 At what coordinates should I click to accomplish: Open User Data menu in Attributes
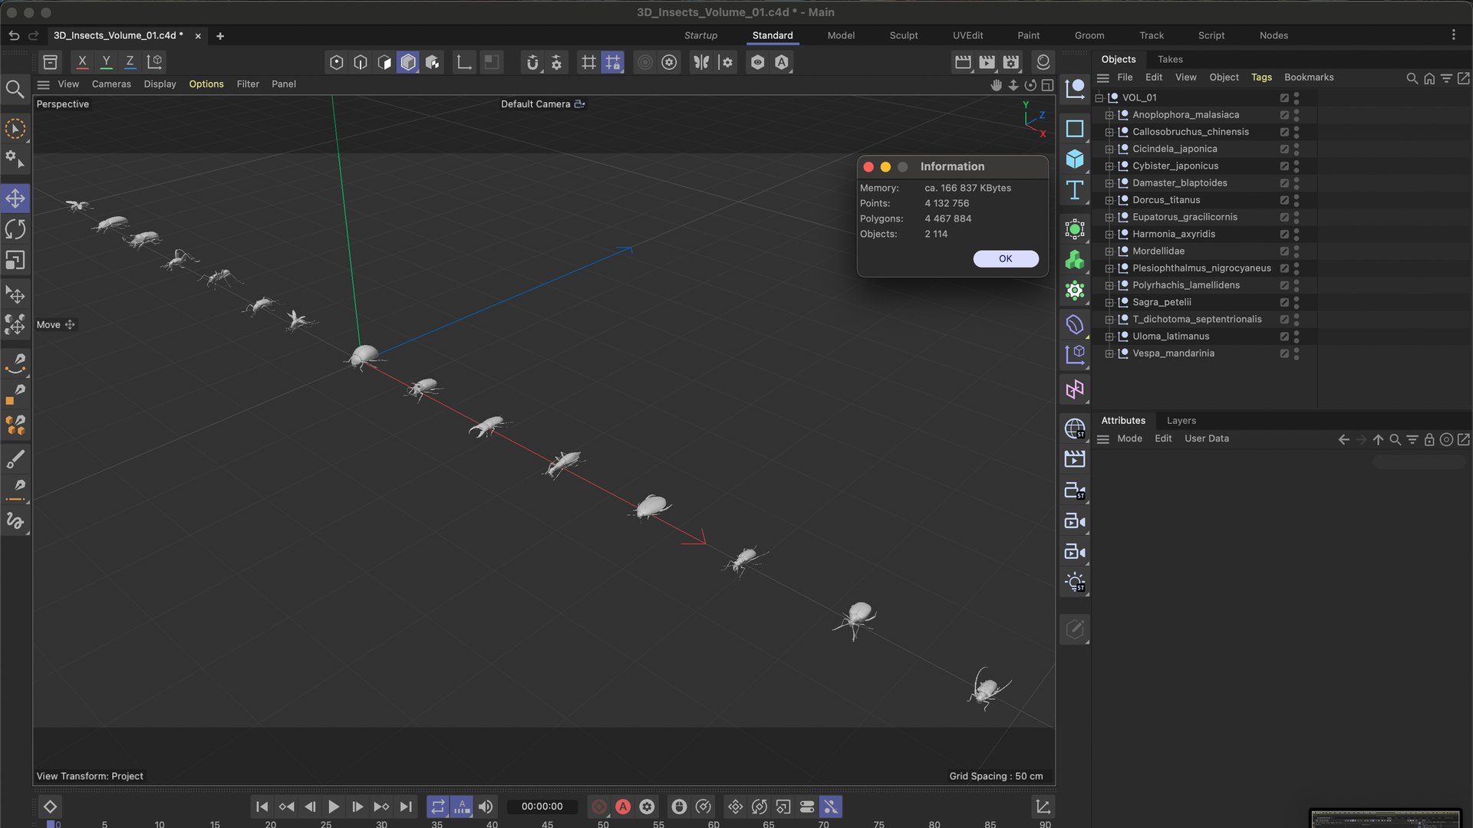pos(1207,439)
